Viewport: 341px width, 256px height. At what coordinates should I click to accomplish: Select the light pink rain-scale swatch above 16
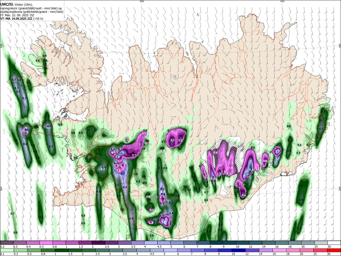coord(279,250)
